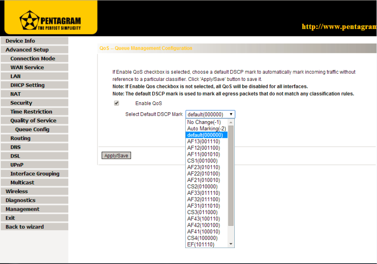Open WAN Service settings

(34, 67)
